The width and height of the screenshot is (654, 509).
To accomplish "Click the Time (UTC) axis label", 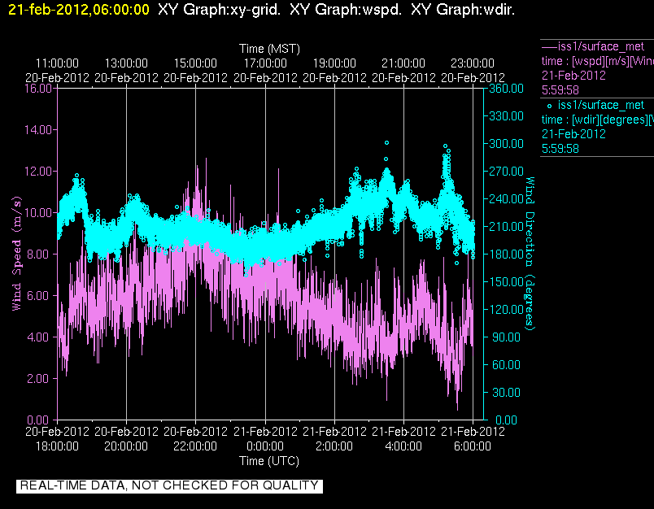I will 269,461.
